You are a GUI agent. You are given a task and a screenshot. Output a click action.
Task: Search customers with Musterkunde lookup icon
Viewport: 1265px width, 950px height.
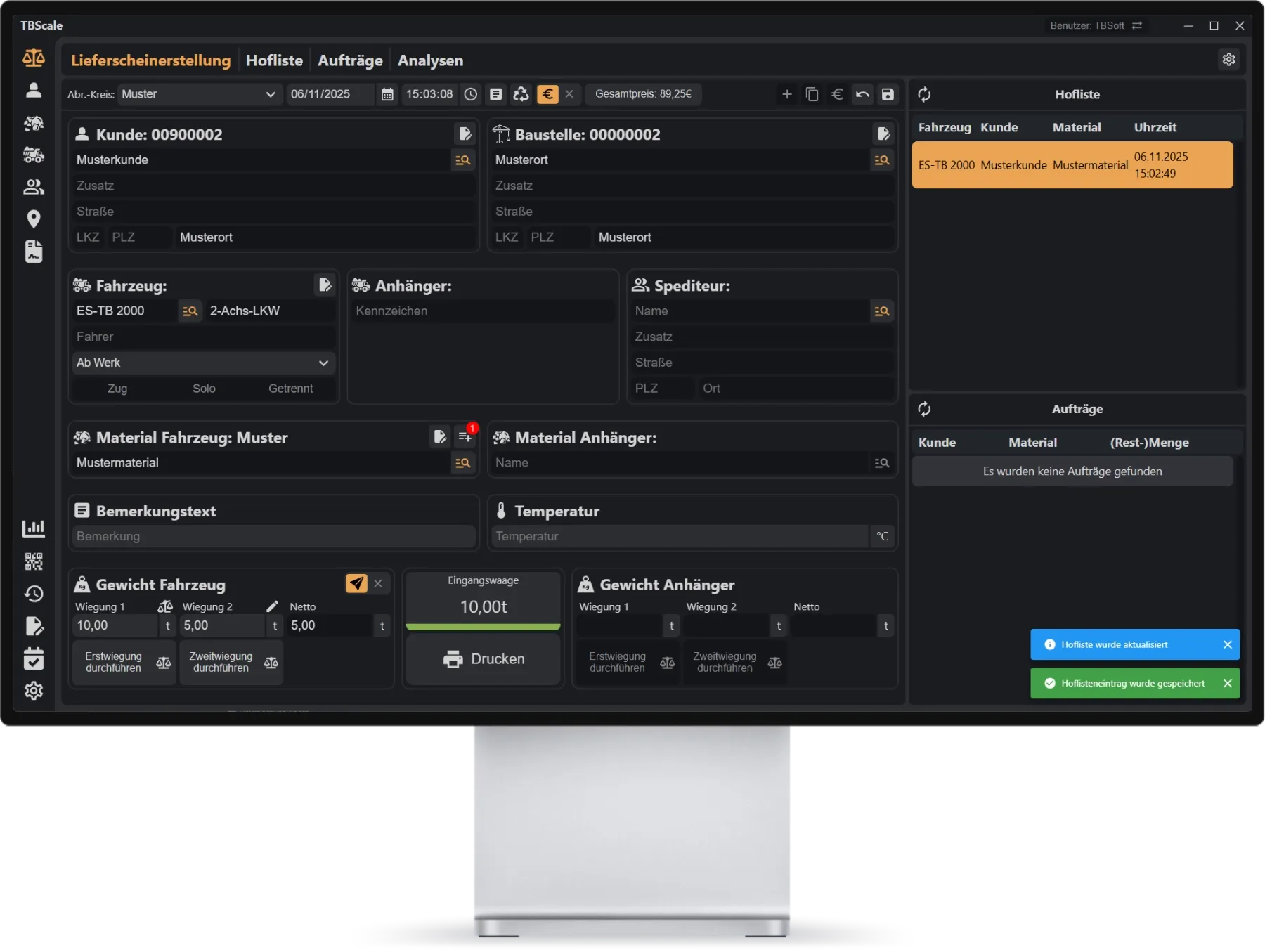(462, 160)
